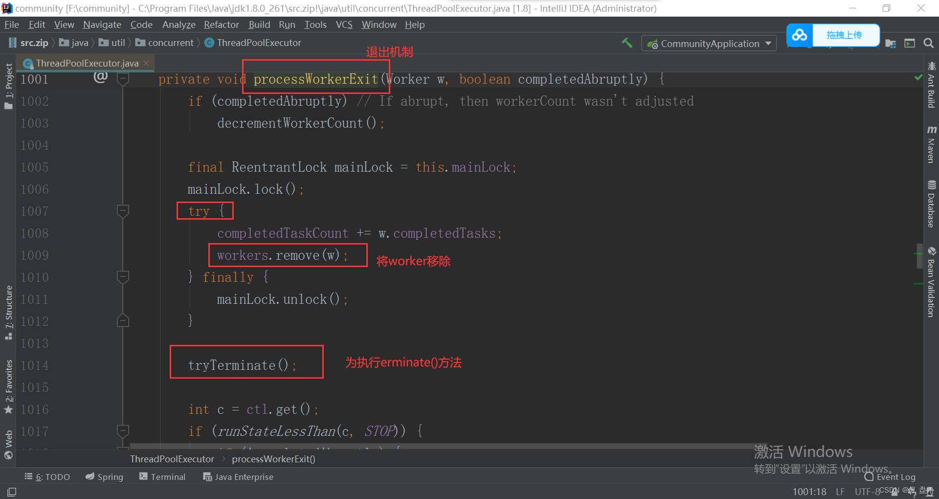Click line number 1009 in gutter
Image resolution: width=939 pixels, height=499 pixels.
point(35,255)
